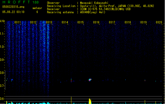Click the 0311 time marker

coord(18,22)
